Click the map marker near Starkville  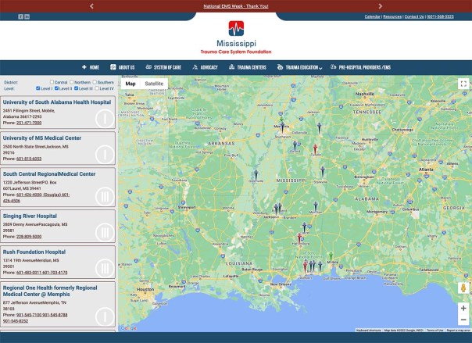[323, 172]
